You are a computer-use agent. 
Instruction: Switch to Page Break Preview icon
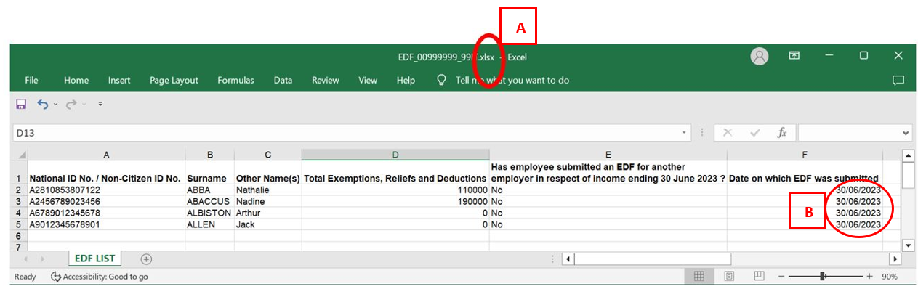[759, 277]
